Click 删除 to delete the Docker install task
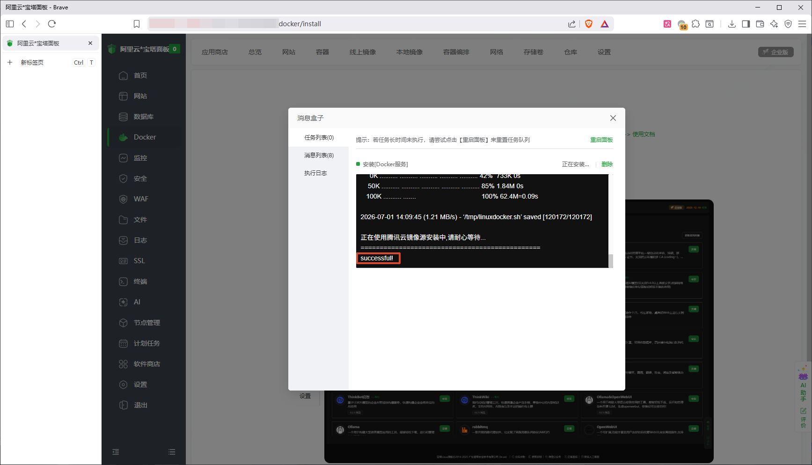The image size is (812, 465). (x=607, y=164)
